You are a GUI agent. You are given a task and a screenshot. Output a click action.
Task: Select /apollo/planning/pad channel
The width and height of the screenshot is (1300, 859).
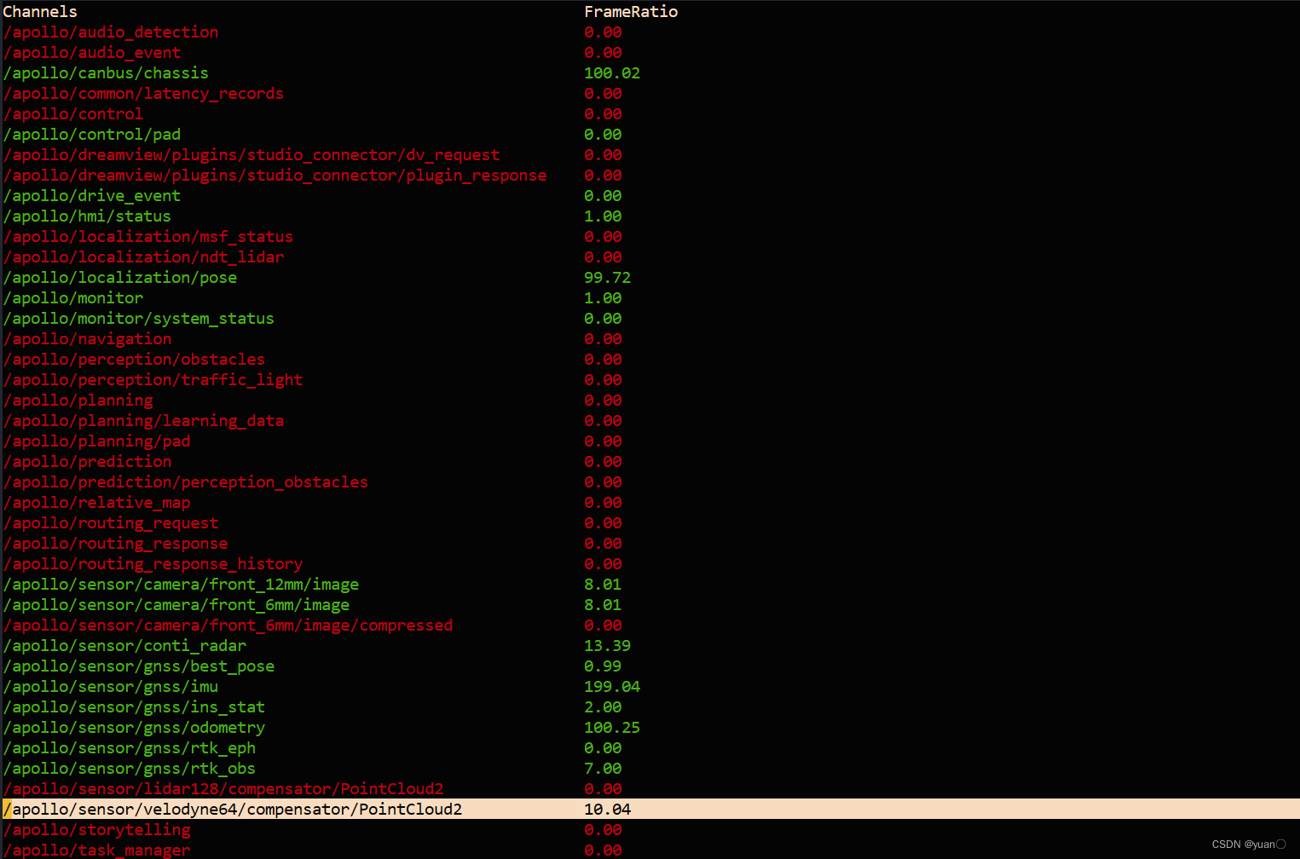point(96,441)
